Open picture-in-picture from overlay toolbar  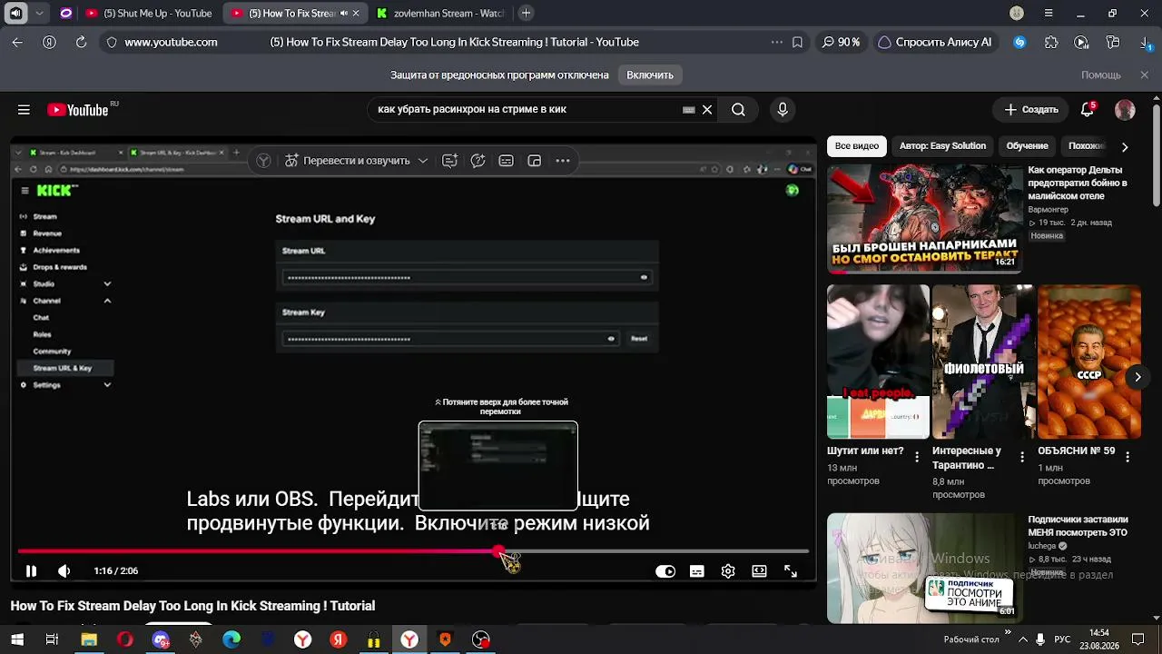point(535,161)
